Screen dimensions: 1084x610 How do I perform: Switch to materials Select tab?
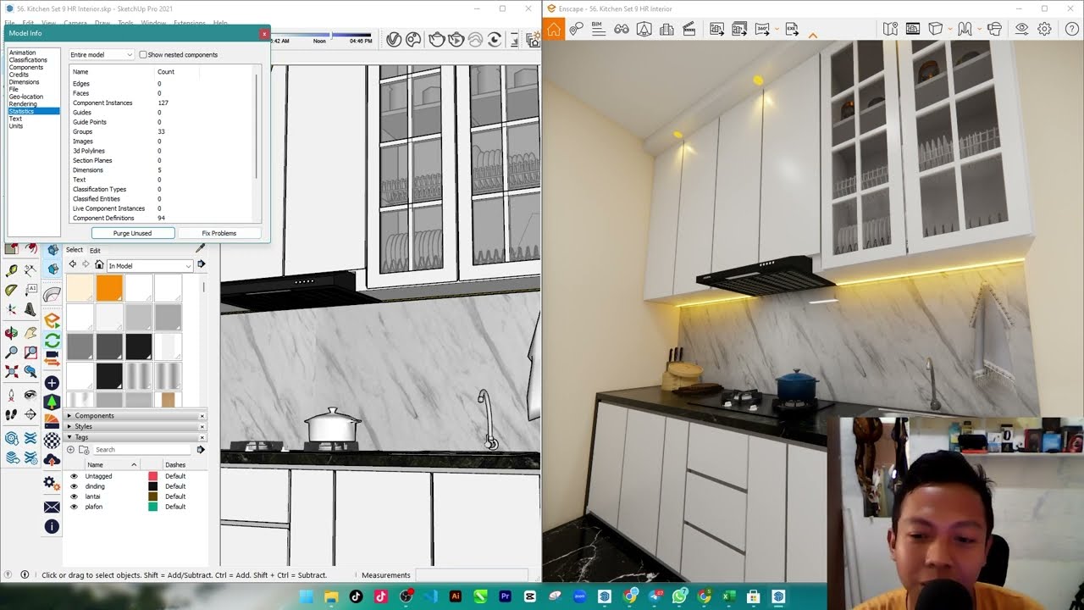click(75, 250)
